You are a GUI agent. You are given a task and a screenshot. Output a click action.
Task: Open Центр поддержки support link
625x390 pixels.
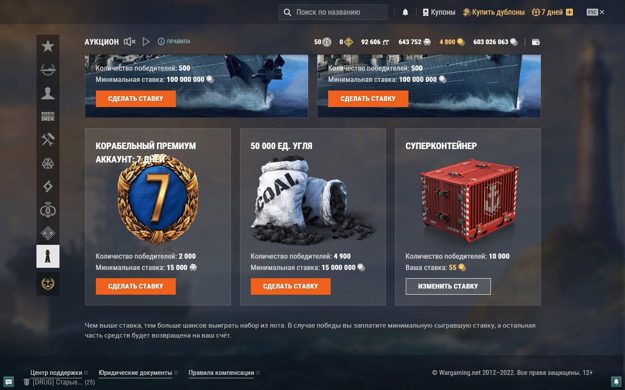pos(56,373)
